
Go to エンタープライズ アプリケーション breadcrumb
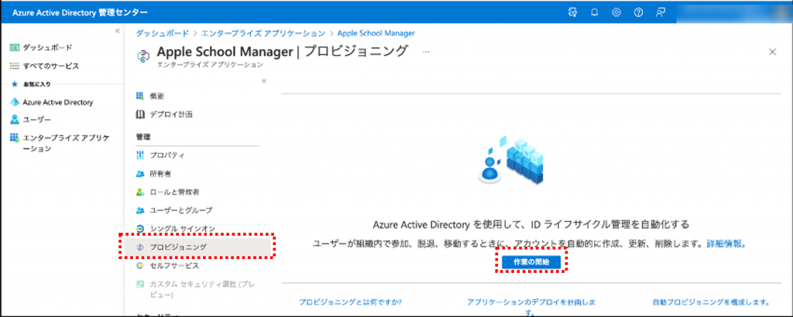point(263,32)
